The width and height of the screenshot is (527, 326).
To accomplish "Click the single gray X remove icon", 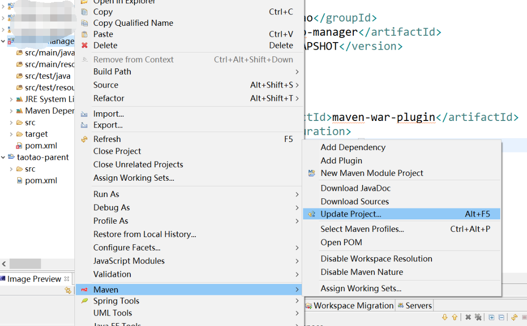I will 468,317.
